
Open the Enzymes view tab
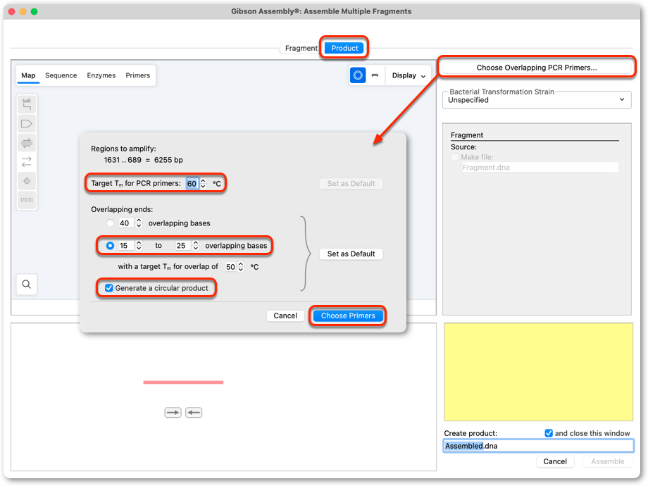(x=101, y=75)
